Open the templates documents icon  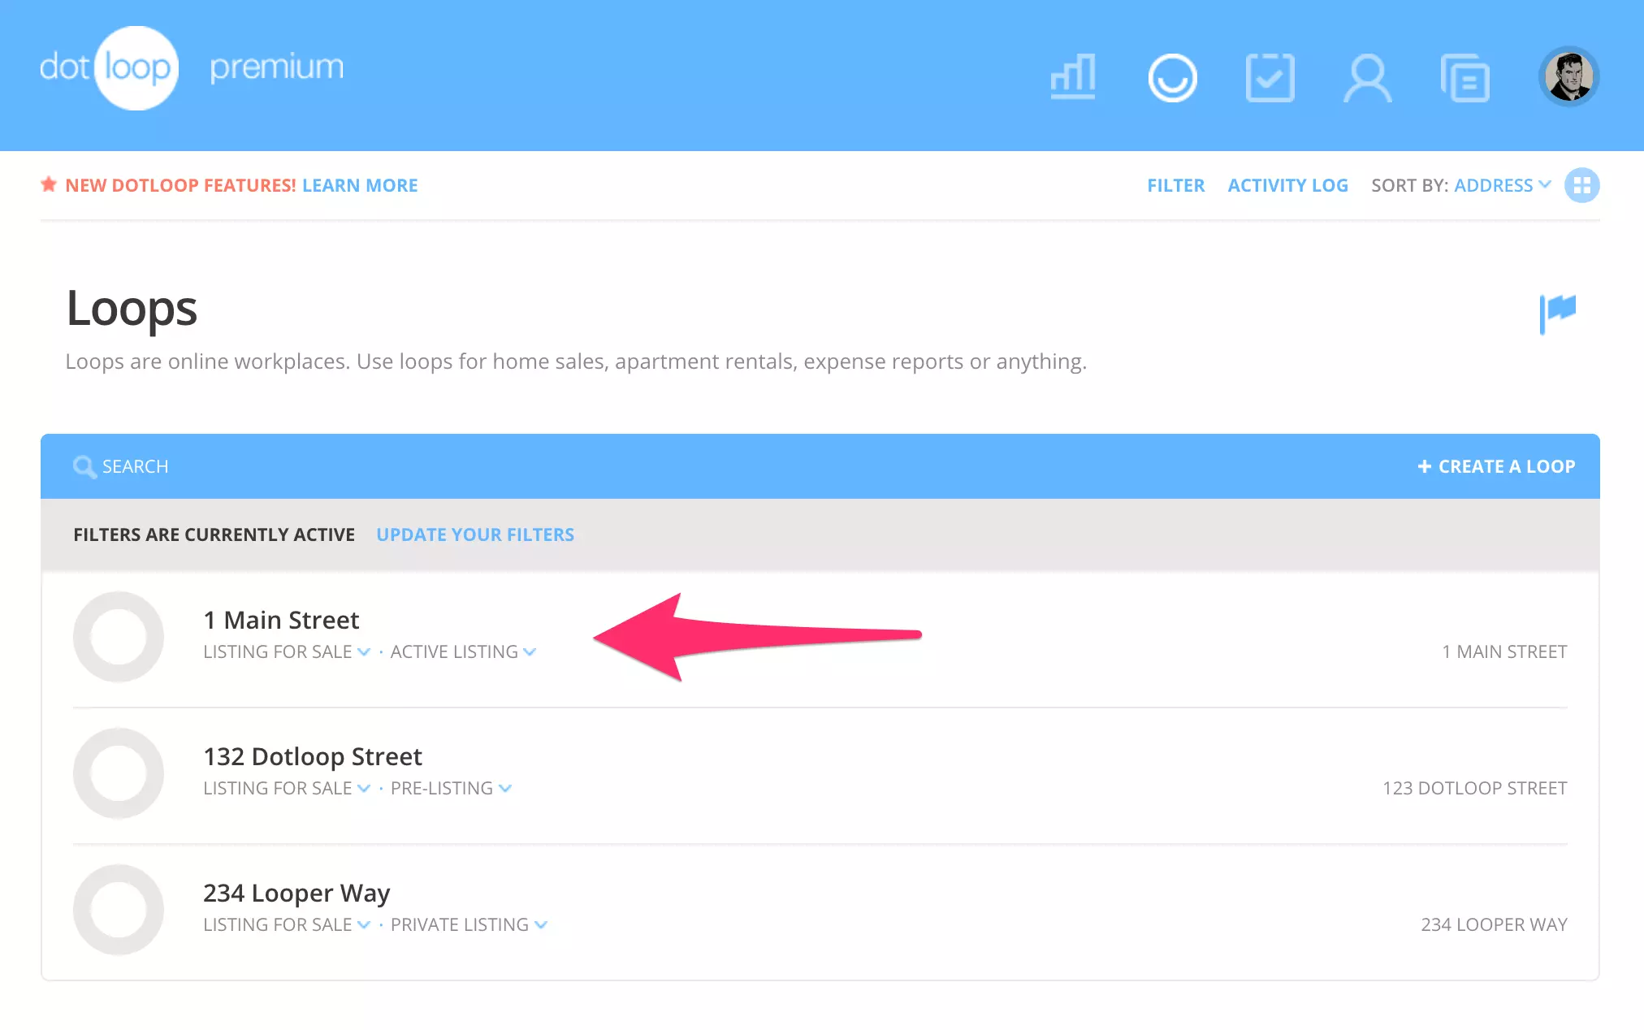(x=1464, y=79)
